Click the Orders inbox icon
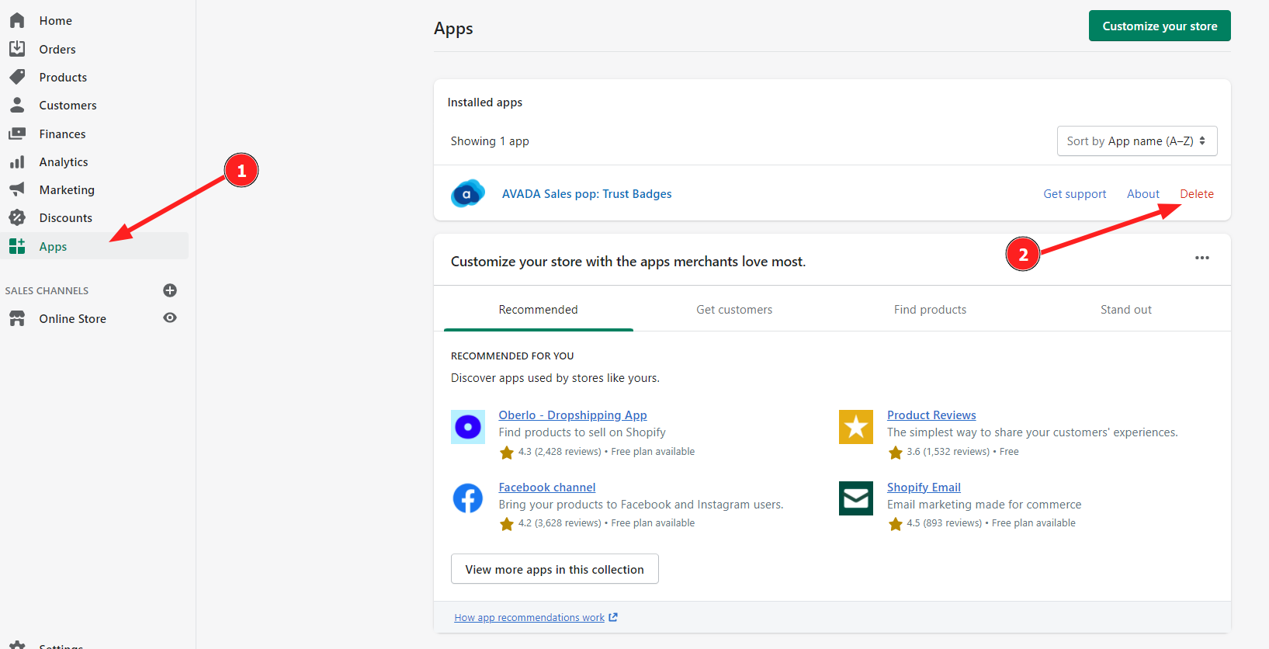Image resolution: width=1269 pixels, height=649 pixels. [x=17, y=49]
